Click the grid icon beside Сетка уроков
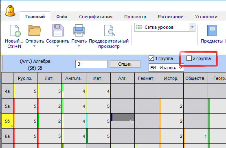 click(x=139, y=27)
